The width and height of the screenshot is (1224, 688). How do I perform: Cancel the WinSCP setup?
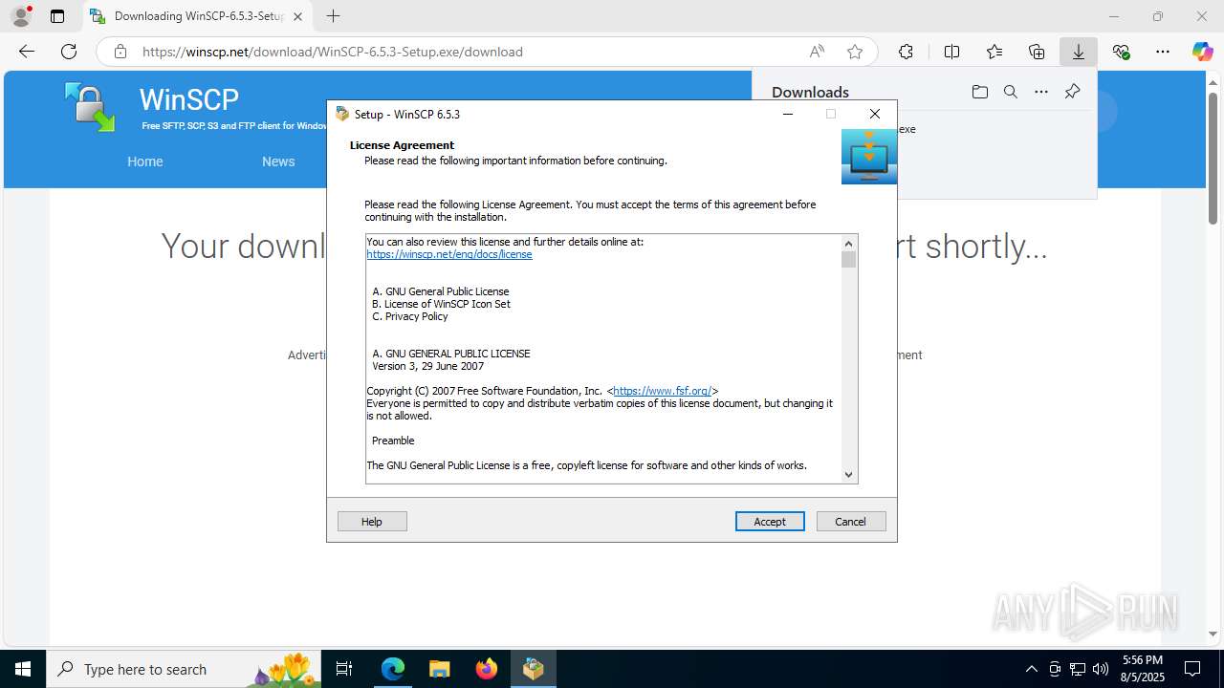[851, 521]
